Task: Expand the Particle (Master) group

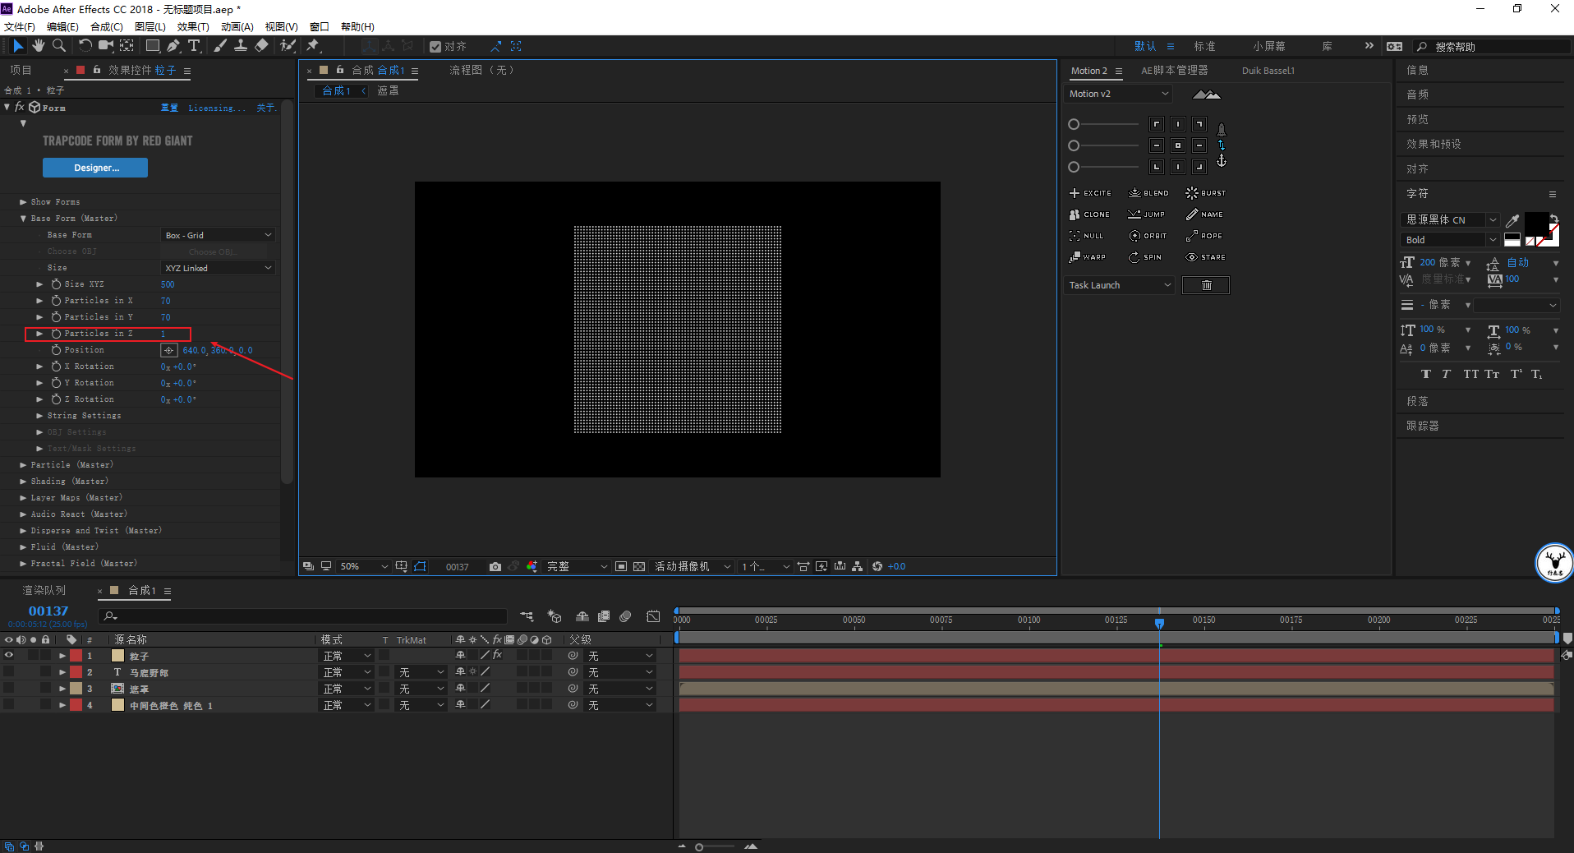Action: pos(23,465)
